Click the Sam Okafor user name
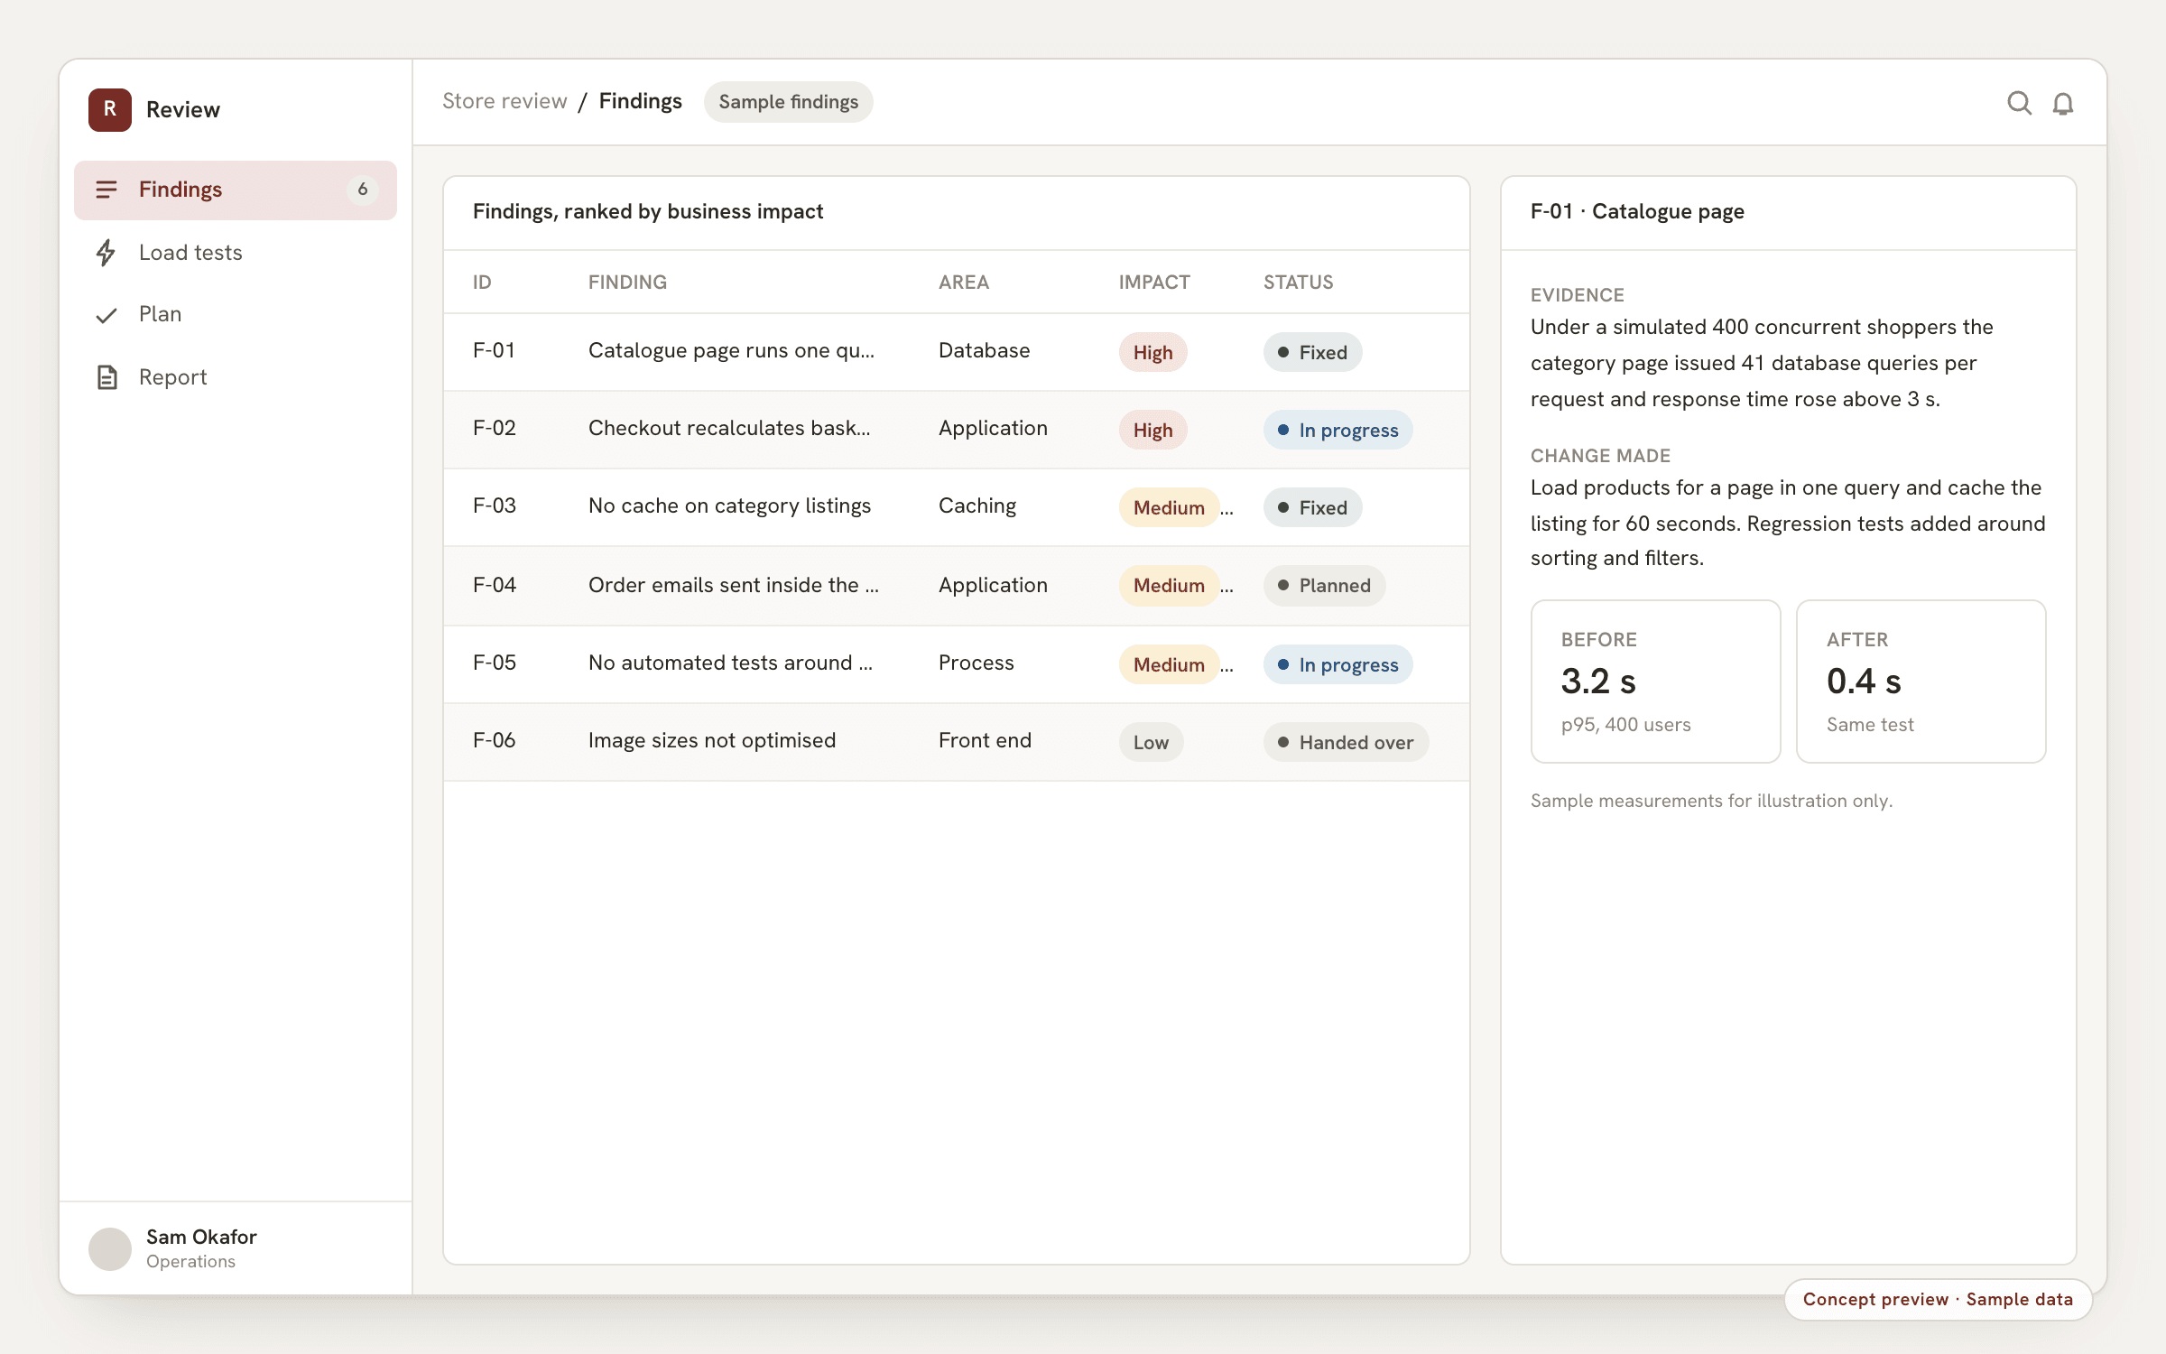 (201, 1237)
